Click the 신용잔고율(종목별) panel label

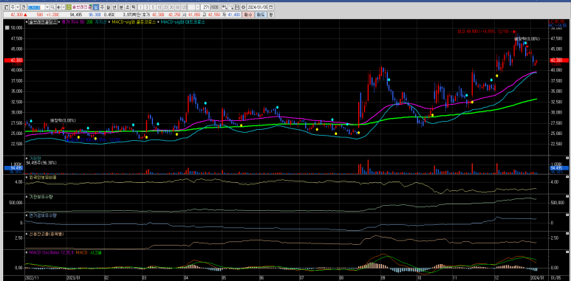pos(47,234)
